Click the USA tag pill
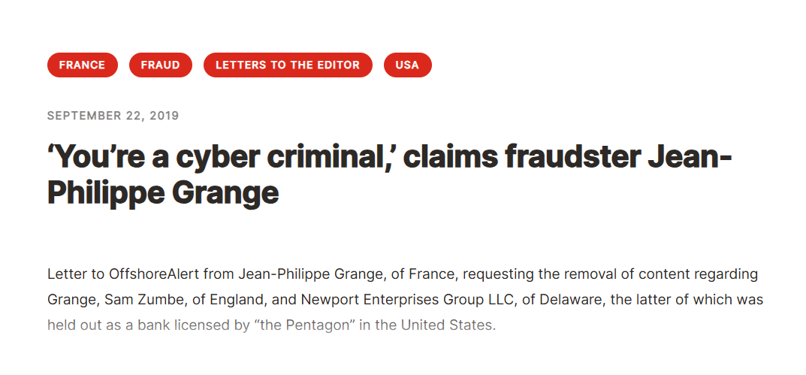The image size is (806, 375). (407, 65)
